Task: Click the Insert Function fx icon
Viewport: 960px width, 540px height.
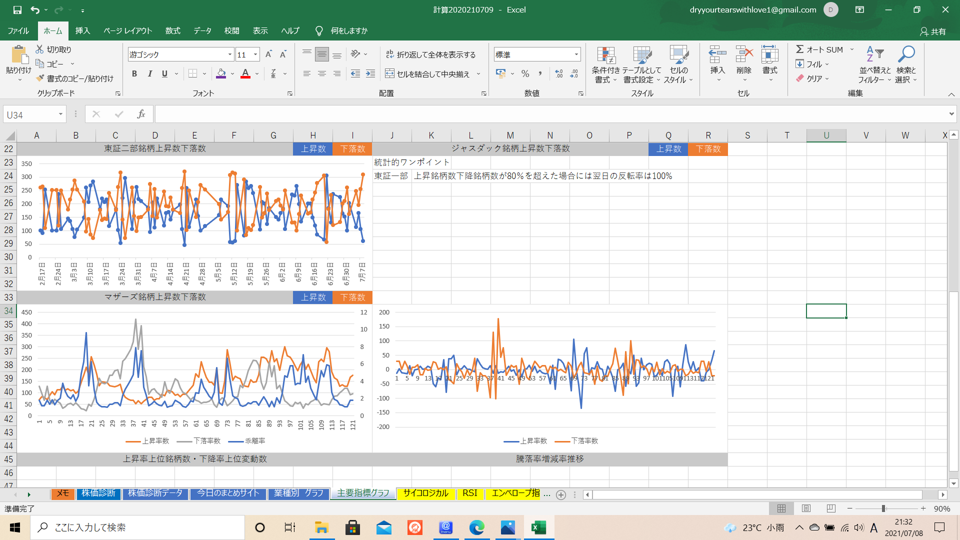Action: coord(141,114)
